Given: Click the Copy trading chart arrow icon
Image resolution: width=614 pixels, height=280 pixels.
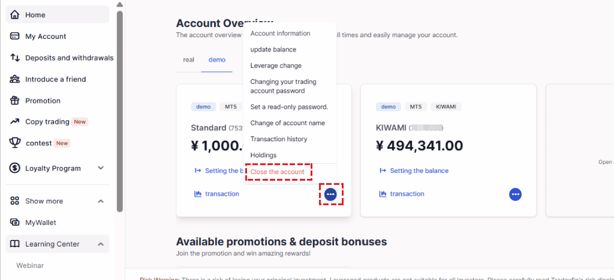Looking at the screenshot, I should click(x=14, y=121).
